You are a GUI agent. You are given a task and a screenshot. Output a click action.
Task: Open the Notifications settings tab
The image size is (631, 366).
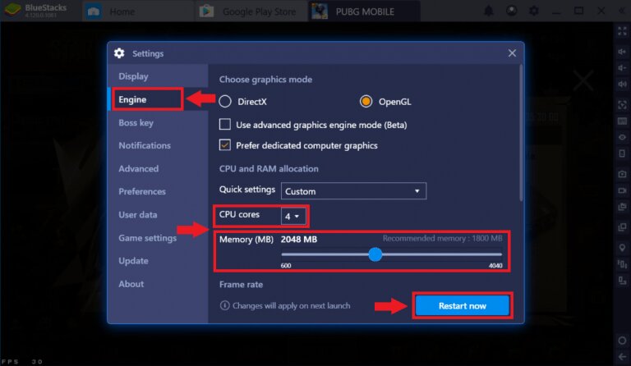[x=145, y=145]
